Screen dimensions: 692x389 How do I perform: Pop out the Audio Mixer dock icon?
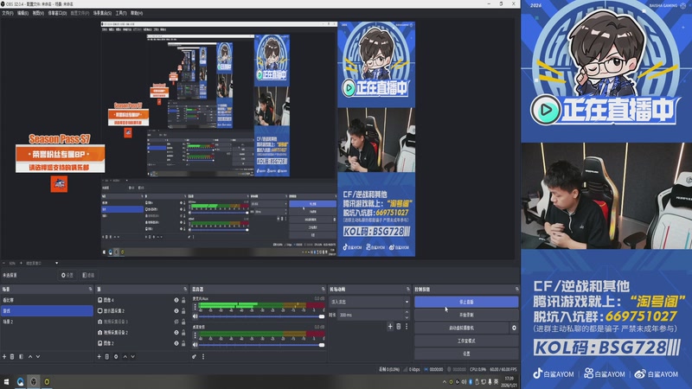pyautogui.click(x=324, y=290)
